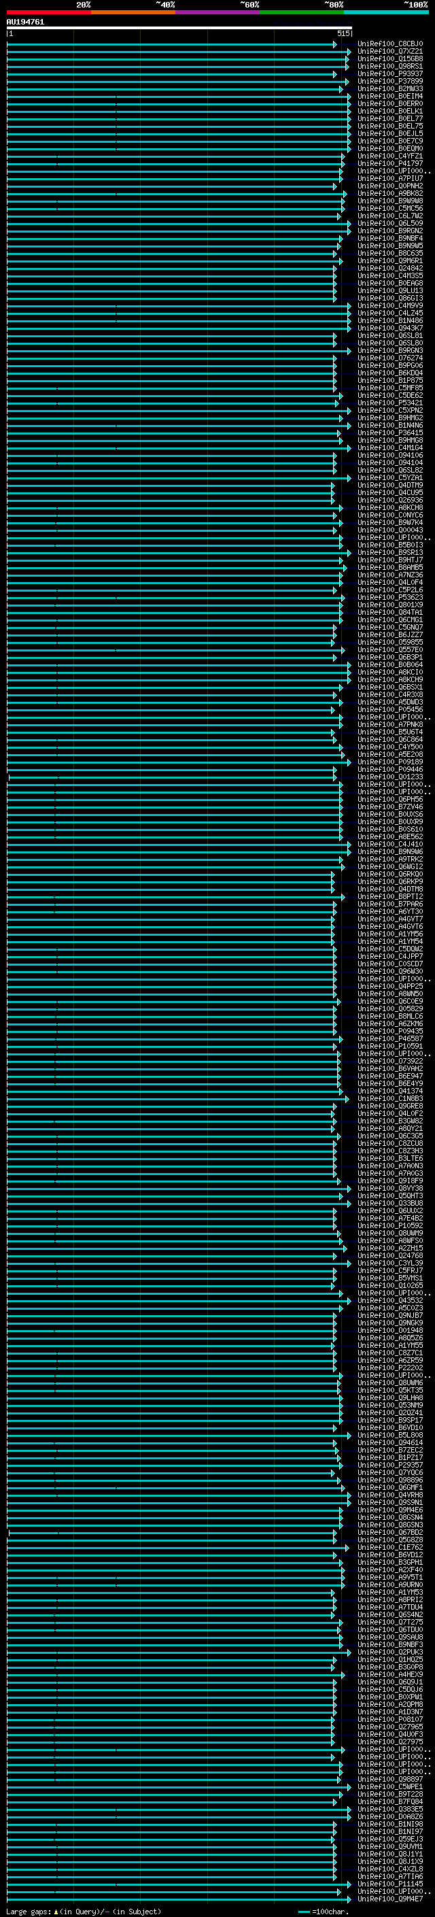
Task: Select label UniRef100_Q9M6R1
Action: point(390,260)
